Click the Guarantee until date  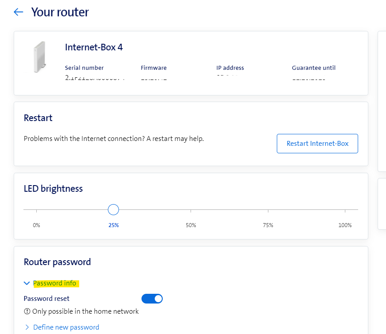pyautogui.click(x=309, y=78)
